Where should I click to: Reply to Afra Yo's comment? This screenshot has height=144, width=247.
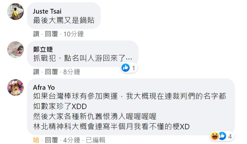coord(52,140)
